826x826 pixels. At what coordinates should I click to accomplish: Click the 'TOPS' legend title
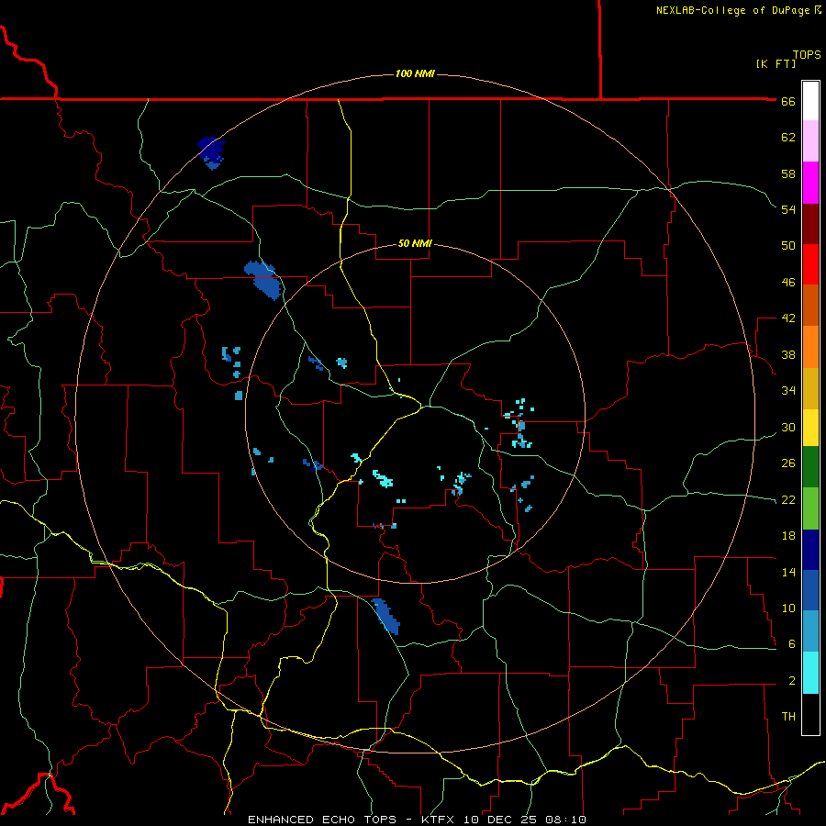[x=807, y=54]
